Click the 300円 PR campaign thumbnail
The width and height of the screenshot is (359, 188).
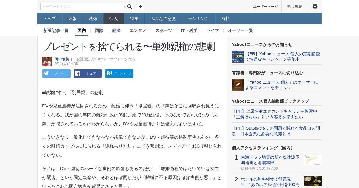click(238, 57)
